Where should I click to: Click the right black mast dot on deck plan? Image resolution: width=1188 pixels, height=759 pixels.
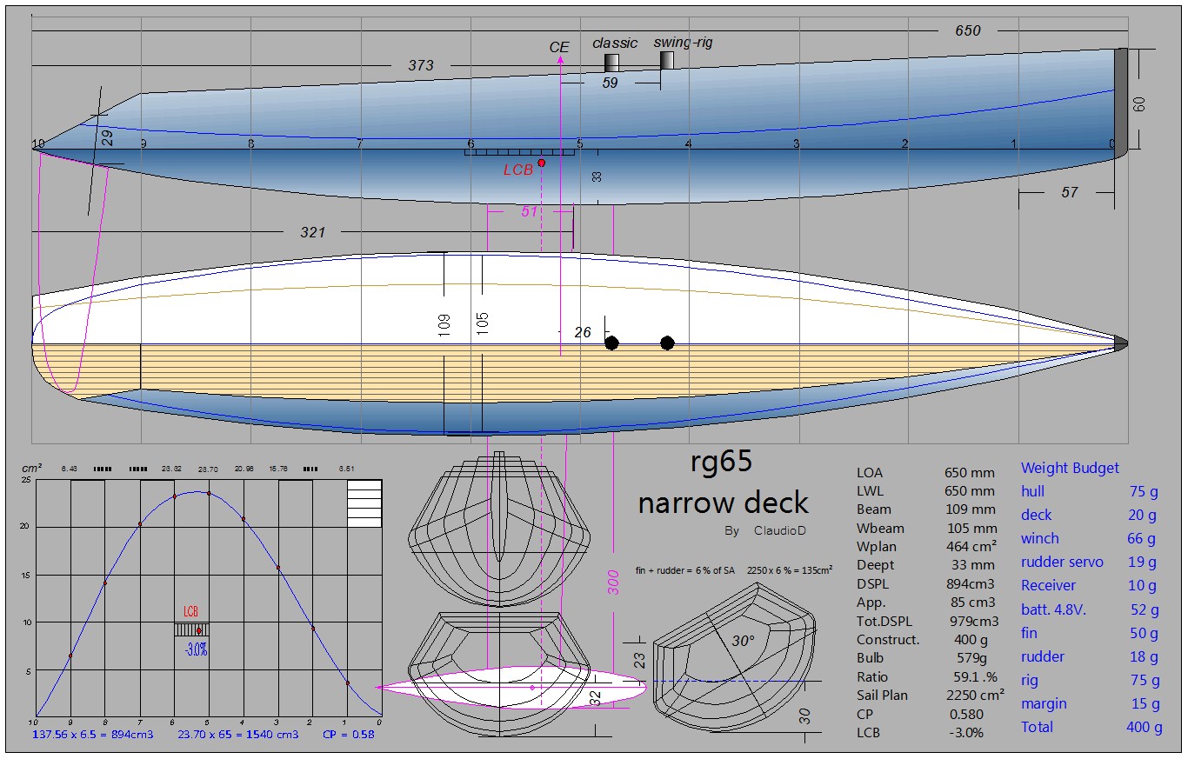[x=667, y=343]
